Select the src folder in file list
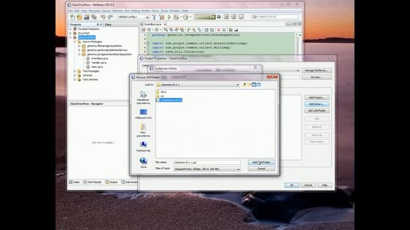Image resolution: width=410 pixels, height=230 pixels. click(160, 96)
